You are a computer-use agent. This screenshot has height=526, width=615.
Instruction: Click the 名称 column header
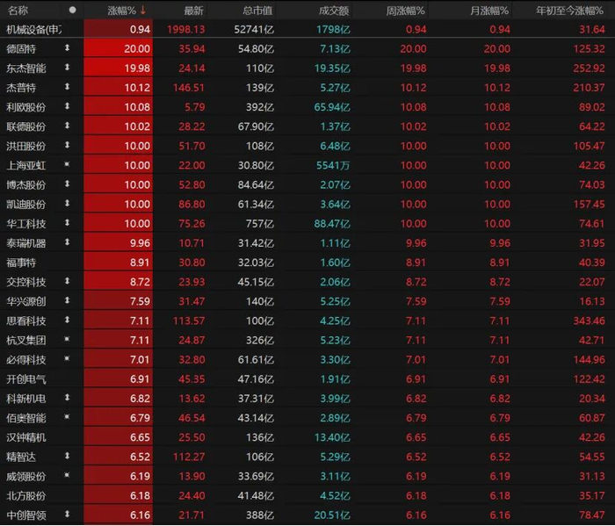coord(18,11)
